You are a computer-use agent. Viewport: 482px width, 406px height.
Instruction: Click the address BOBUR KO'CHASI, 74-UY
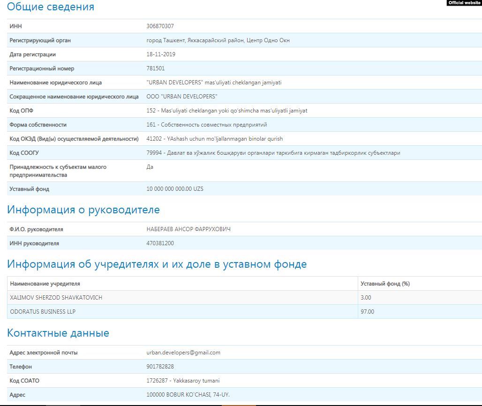coord(188,395)
